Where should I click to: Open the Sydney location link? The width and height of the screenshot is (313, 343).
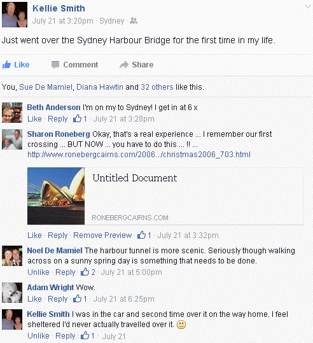[x=112, y=21]
